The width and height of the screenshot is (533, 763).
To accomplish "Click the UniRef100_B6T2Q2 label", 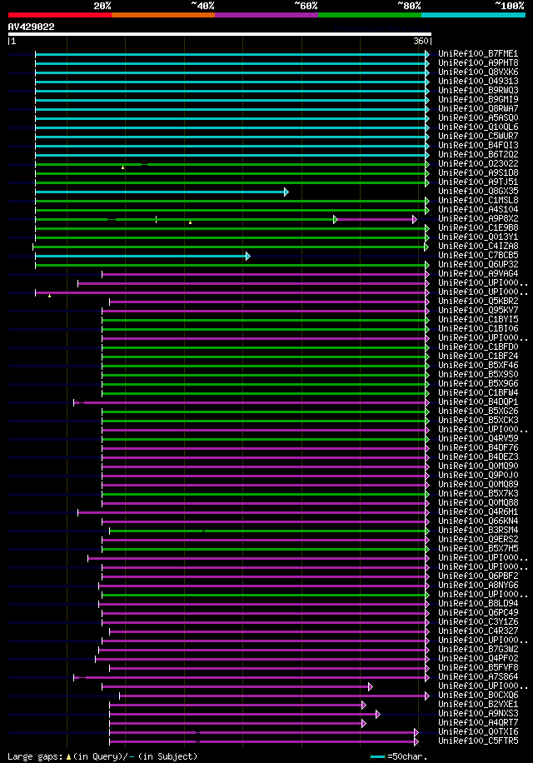I will pos(478,154).
